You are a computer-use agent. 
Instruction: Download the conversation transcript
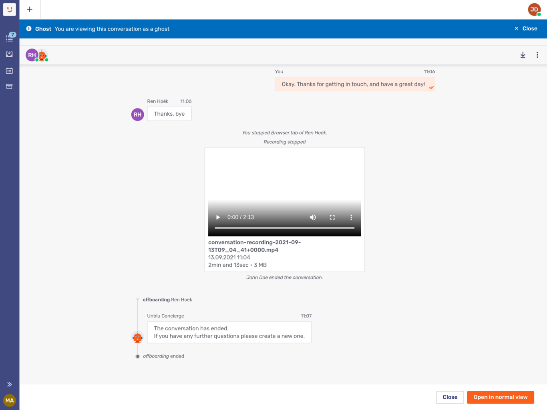(523, 55)
